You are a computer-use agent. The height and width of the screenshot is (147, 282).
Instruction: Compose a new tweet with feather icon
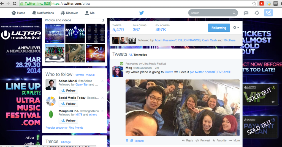pyautogui.click(x=268, y=13)
